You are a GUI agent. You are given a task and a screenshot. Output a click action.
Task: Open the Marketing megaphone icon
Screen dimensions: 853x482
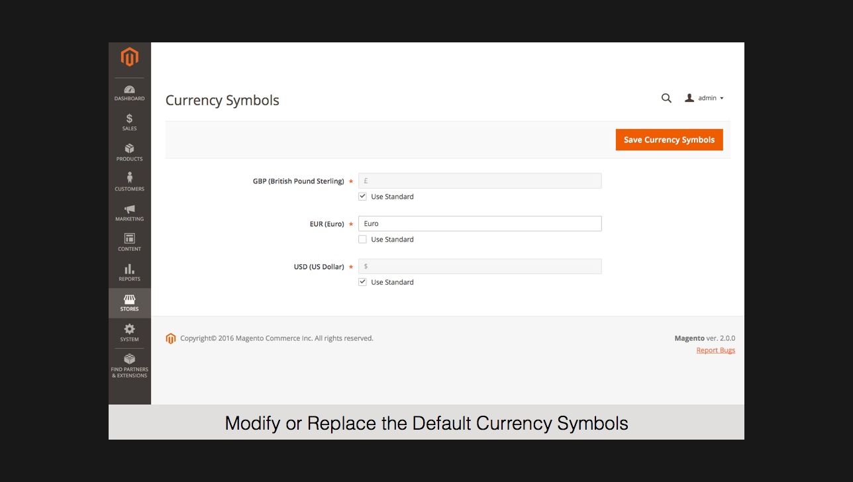[x=130, y=209]
